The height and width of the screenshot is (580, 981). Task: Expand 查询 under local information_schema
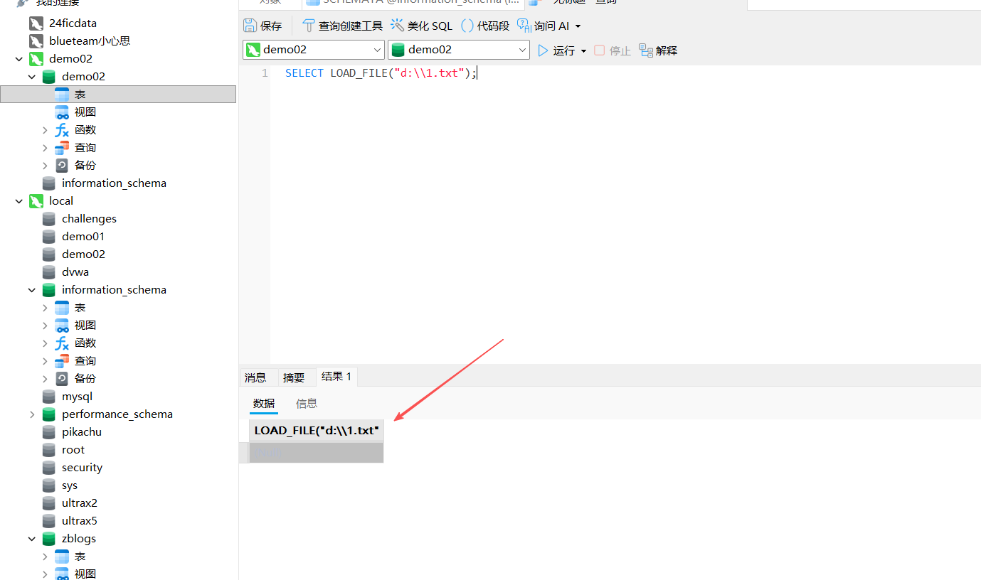pos(45,361)
